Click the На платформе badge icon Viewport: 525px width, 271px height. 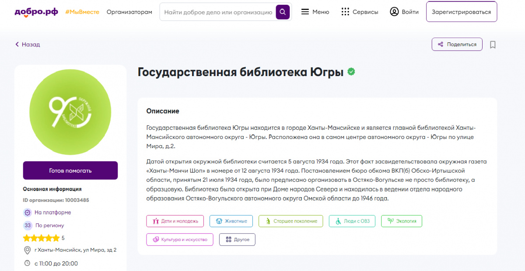(28, 212)
